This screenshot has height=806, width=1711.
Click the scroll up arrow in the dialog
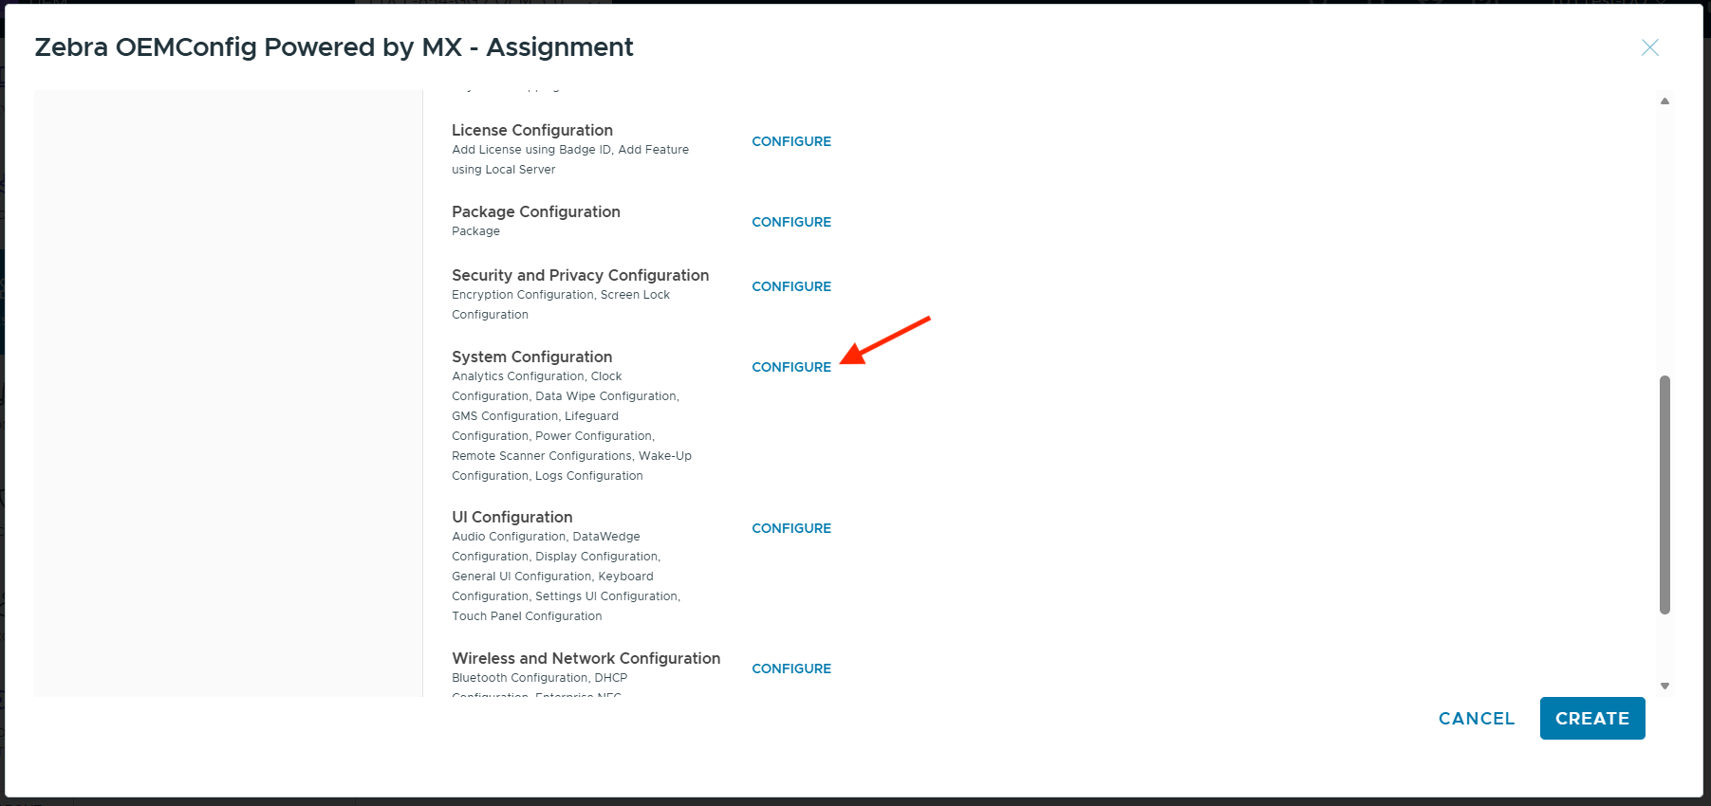click(1665, 101)
